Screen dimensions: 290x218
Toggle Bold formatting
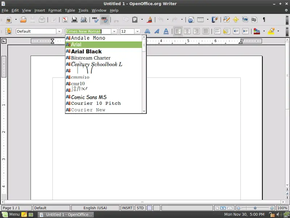point(148,31)
